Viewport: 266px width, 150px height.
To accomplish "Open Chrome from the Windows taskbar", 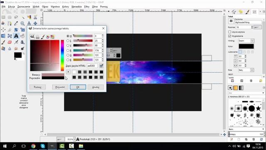I will pyautogui.click(x=33, y=146).
